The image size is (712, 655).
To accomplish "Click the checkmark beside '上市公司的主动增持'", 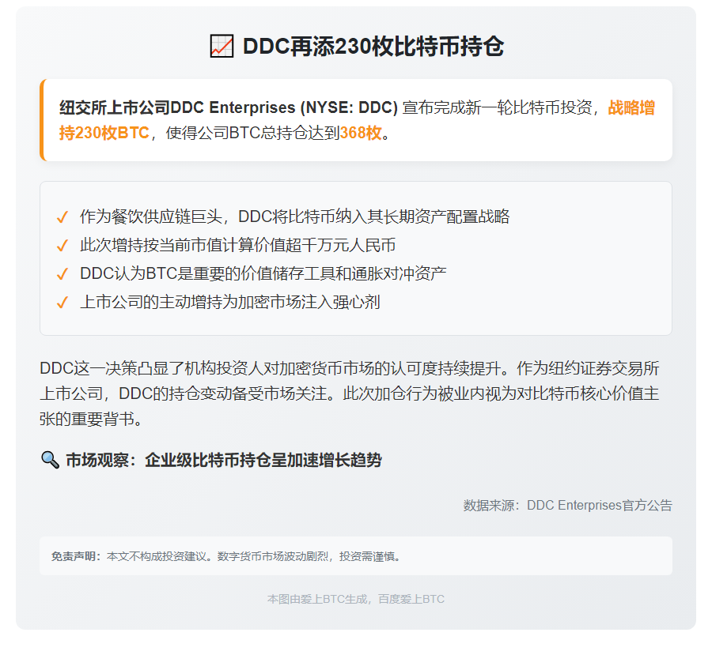I will click(62, 303).
